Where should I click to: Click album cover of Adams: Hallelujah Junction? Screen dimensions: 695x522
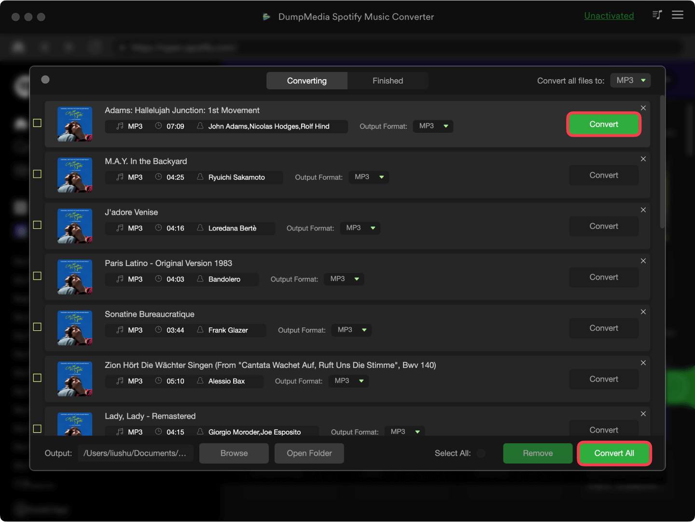(75, 124)
